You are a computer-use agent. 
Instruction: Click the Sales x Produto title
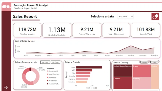click(73, 62)
